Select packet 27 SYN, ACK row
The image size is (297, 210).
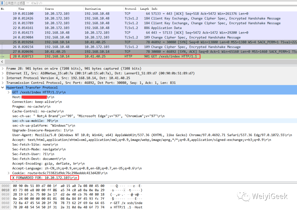click(148, 51)
